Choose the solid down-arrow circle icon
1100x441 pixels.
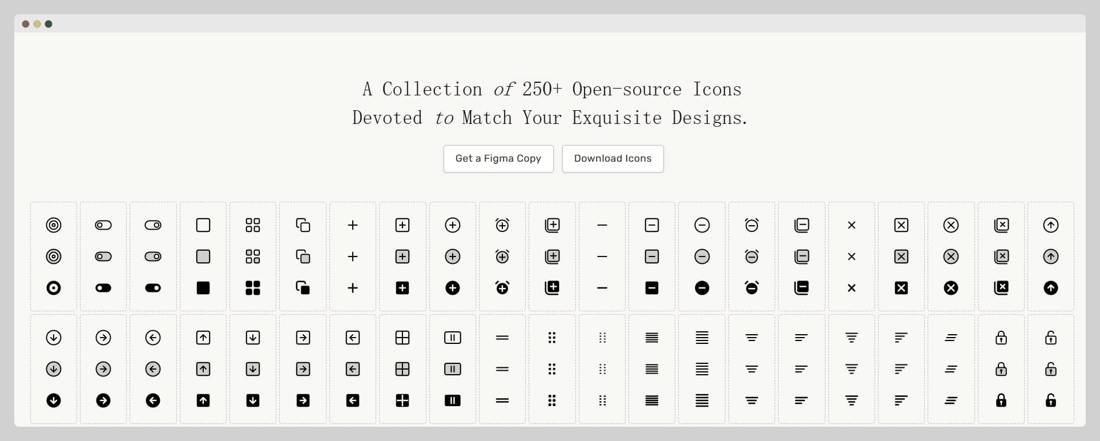54,400
